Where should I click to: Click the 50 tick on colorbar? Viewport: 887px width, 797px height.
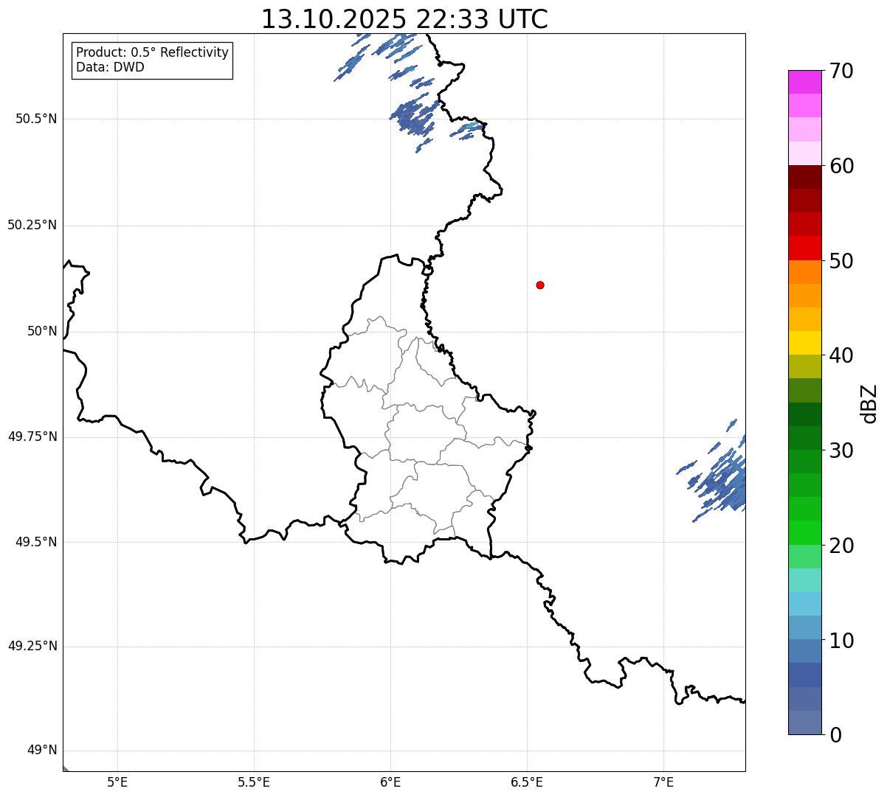(841, 261)
